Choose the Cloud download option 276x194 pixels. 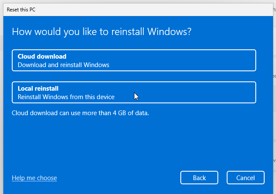coord(134,60)
